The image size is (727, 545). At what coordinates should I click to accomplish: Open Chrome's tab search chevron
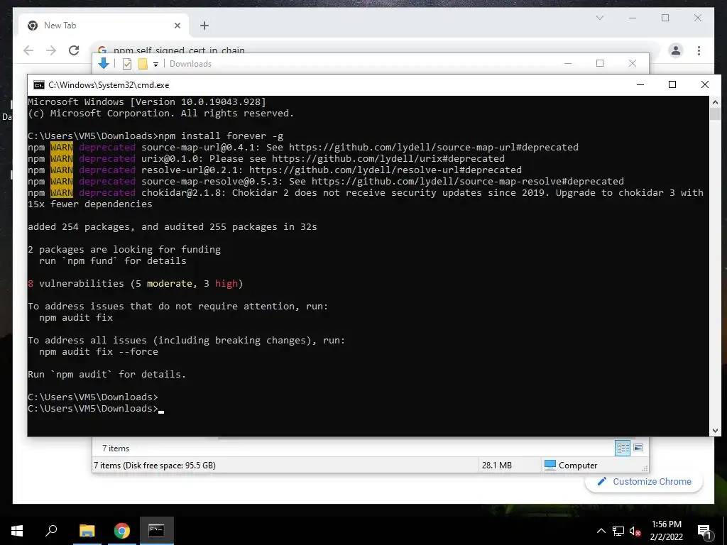599,18
